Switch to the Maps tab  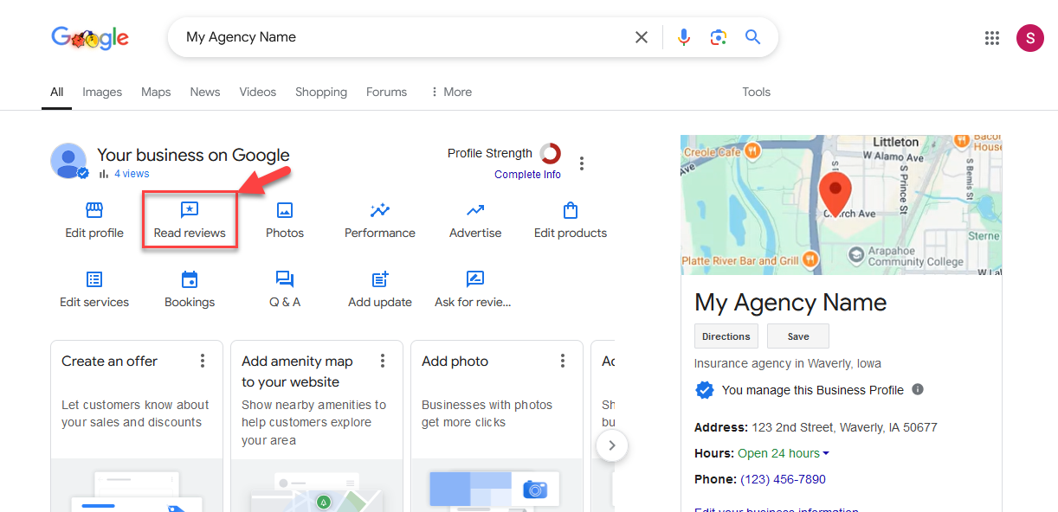(x=156, y=92)
